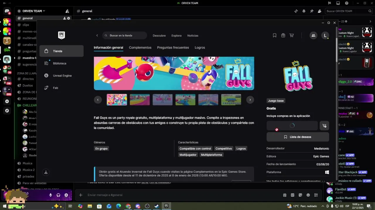Image resolution: width=375 pixels, height=210 pixels.
Task: Click the Multijugador feature tag
Action: (x=188, y=155)
